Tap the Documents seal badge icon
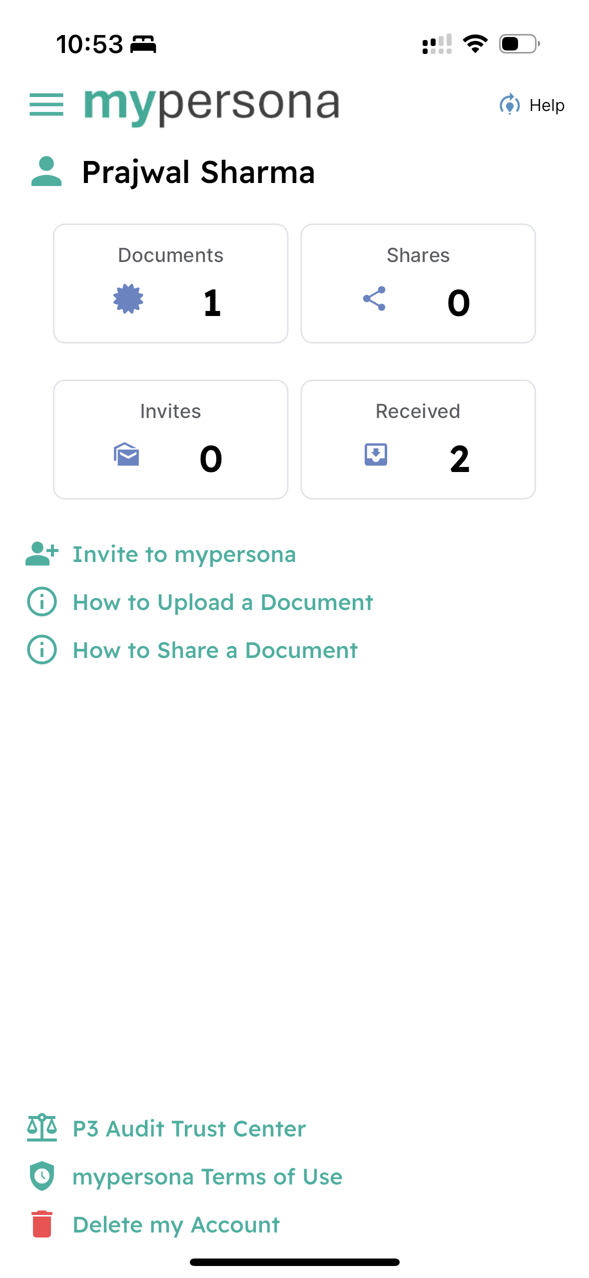Image resolution: width=589 pixels, height=1278 pixels. click(128, 299)
